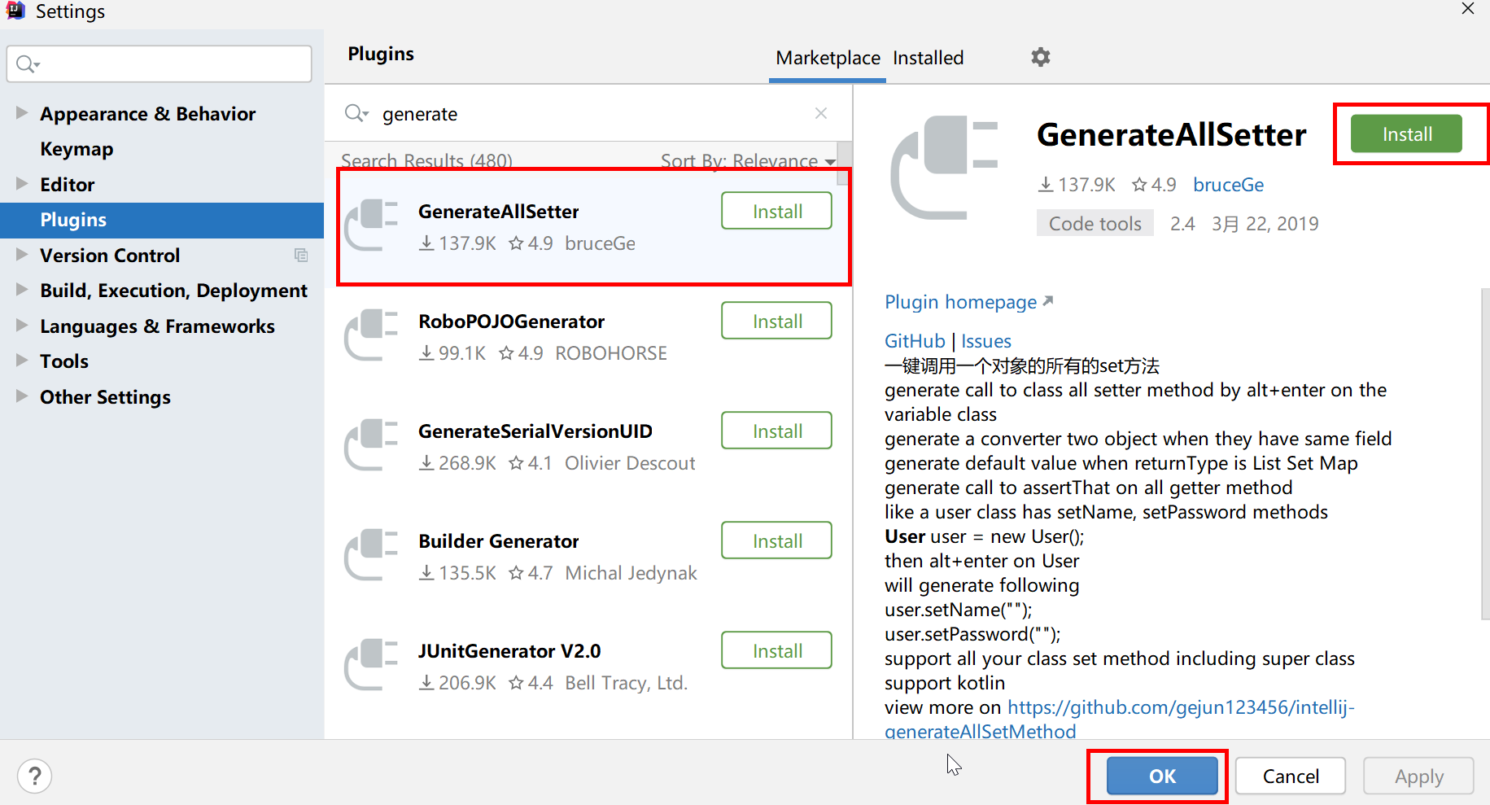Click the Cancel button

click(x=1290, y=776)
